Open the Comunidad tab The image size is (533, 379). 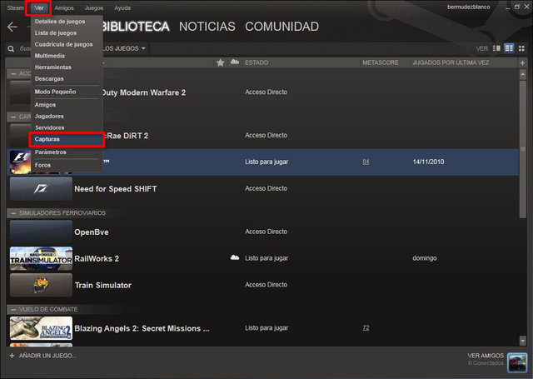(281, 27)
